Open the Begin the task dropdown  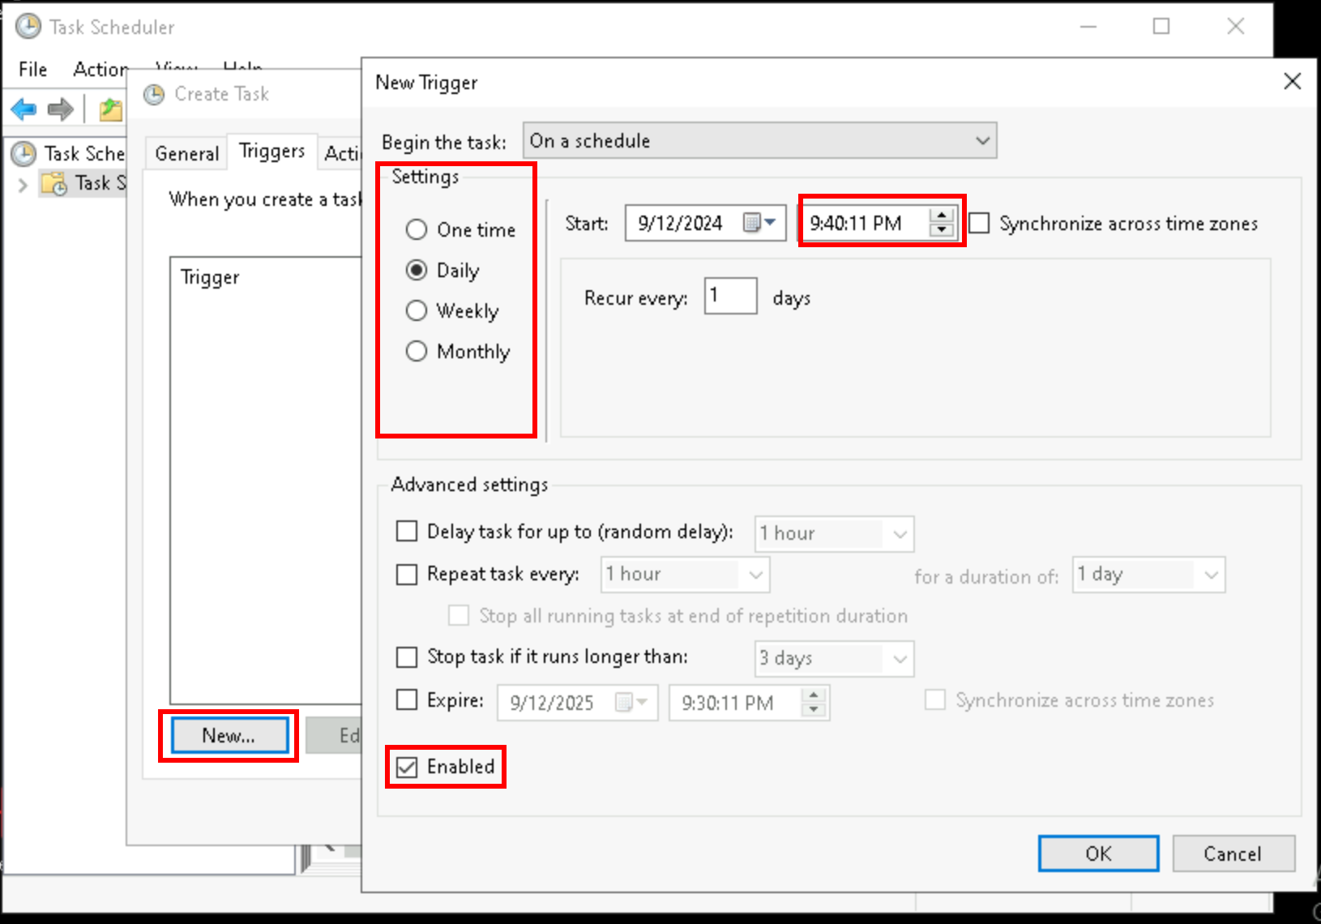tap(759, 141)
